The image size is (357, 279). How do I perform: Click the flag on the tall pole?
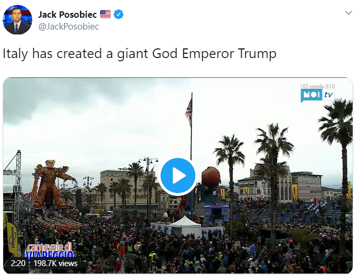[x=189, y=110]
